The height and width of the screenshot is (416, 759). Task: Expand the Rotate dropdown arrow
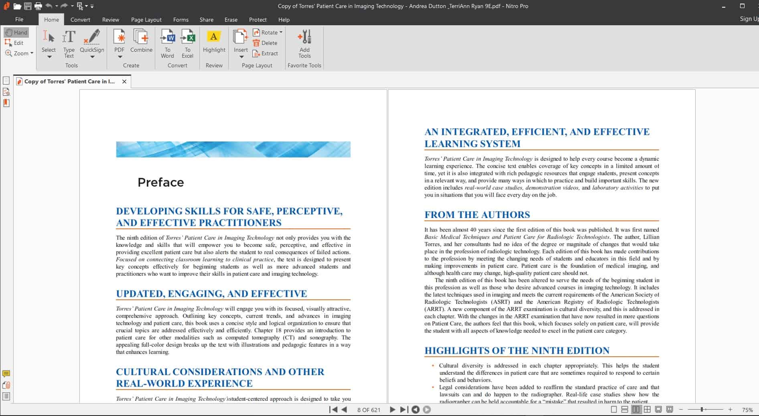coord(281,32)
